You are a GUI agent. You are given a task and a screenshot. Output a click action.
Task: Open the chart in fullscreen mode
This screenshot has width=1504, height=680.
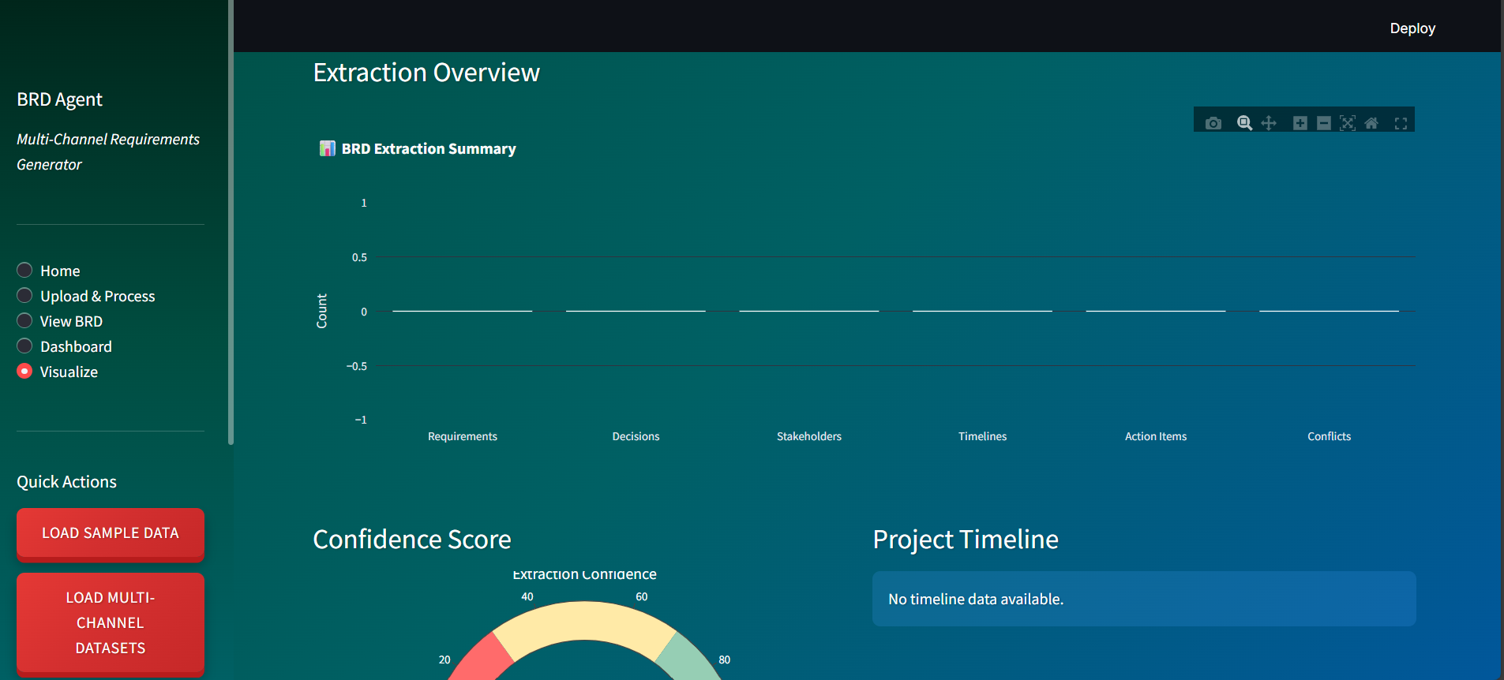point(1401,123)
